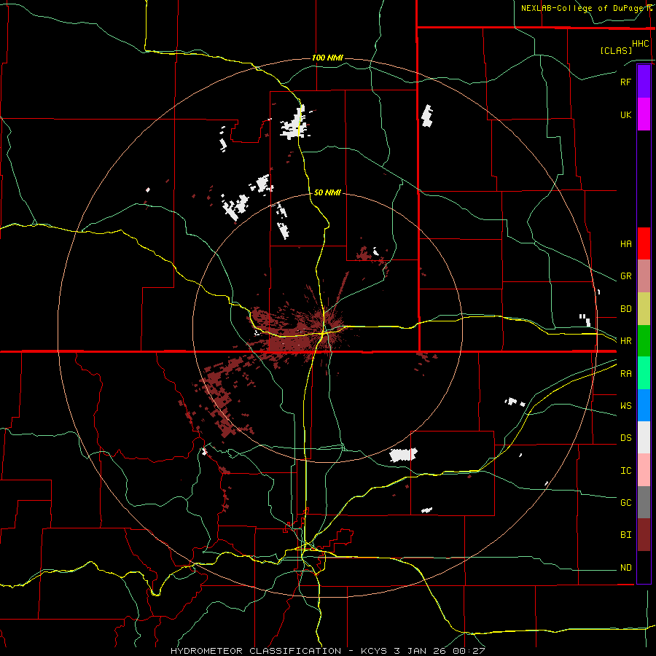Screen dimensions: 656x656
Task: Click the GC legend label
Action: [626, 503]
